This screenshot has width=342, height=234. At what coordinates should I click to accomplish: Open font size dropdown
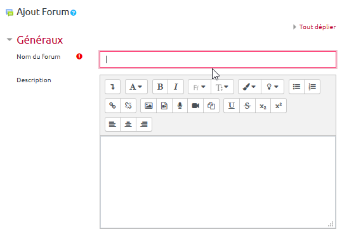click(222, 87)
